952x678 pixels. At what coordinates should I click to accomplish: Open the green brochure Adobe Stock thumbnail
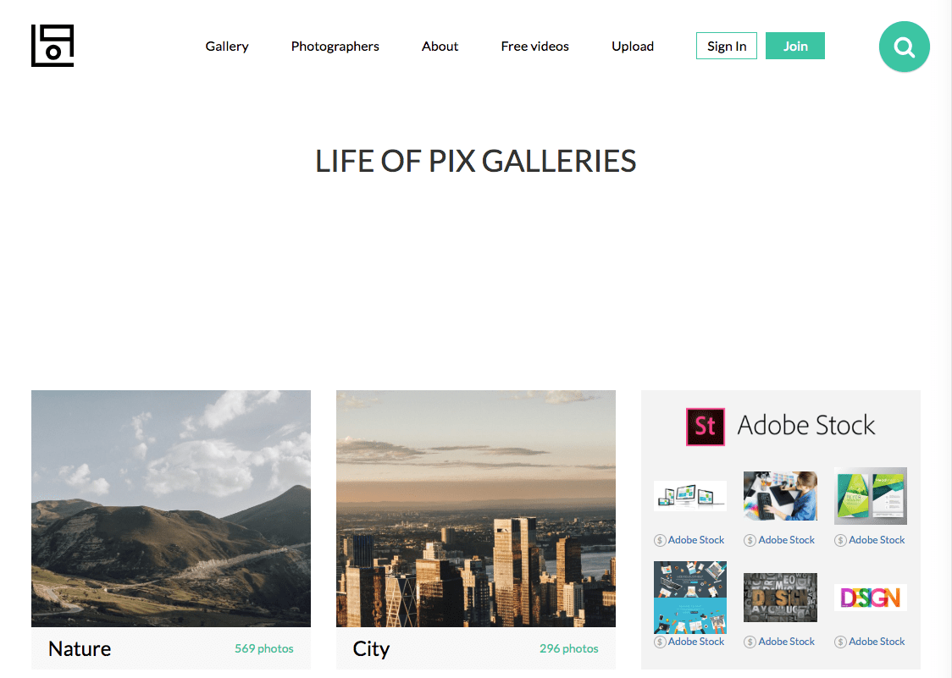point(871,496)
